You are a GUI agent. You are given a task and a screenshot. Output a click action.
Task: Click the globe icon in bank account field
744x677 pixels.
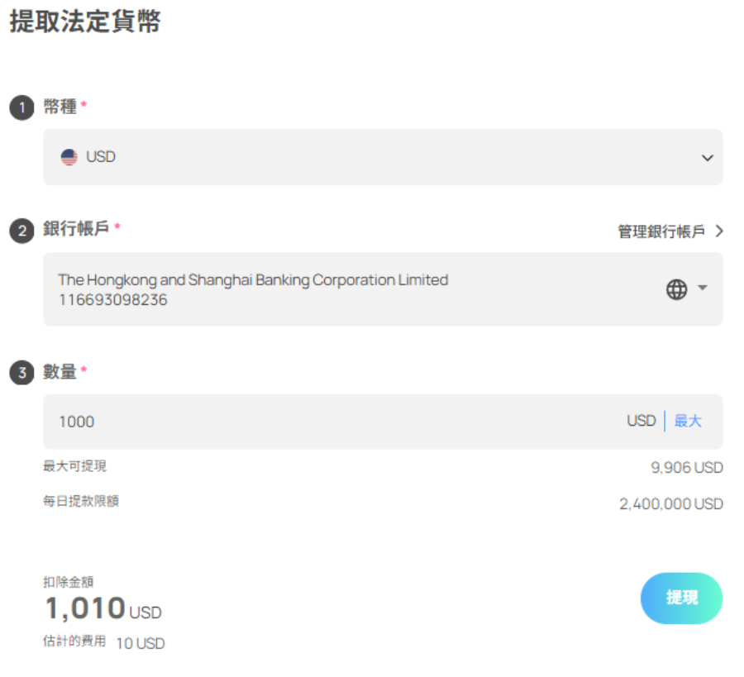click(x=676, y=289)
